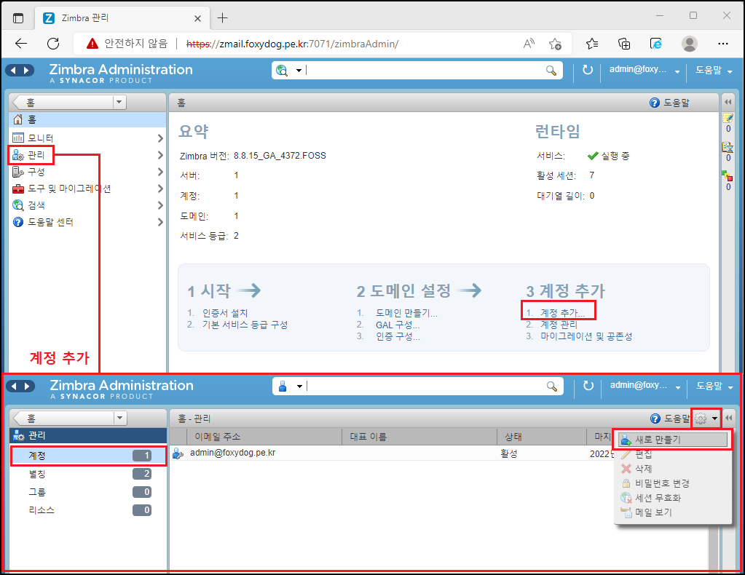This screenshot has height=575, width=745.
Task: Open search type dropdown in upper header
Action: coord(299,71)
